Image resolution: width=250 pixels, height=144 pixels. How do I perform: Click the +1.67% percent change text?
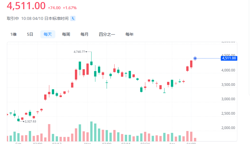coord(70,8)
